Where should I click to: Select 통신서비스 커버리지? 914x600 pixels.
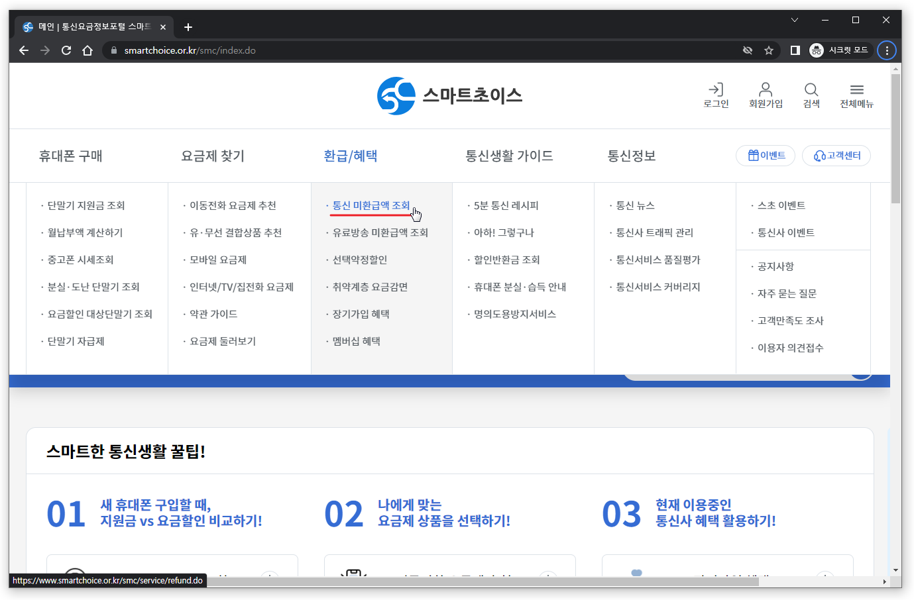(x=658, y=287)
